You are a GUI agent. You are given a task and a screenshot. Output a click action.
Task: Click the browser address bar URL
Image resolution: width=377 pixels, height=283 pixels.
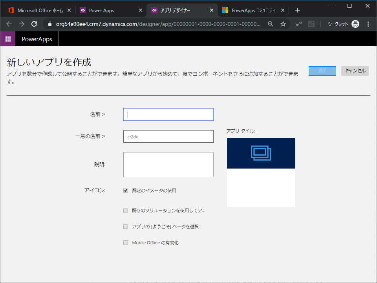tap(158, 24)
